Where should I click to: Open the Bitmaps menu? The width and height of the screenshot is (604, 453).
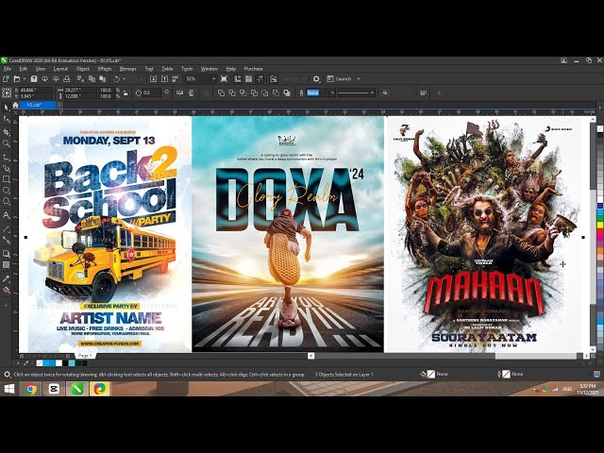click(128, 69)
